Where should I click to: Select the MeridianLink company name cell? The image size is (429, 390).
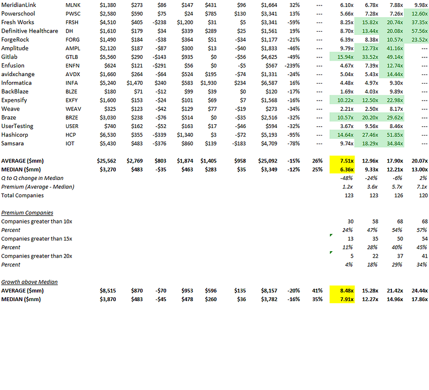click(19, 5)
